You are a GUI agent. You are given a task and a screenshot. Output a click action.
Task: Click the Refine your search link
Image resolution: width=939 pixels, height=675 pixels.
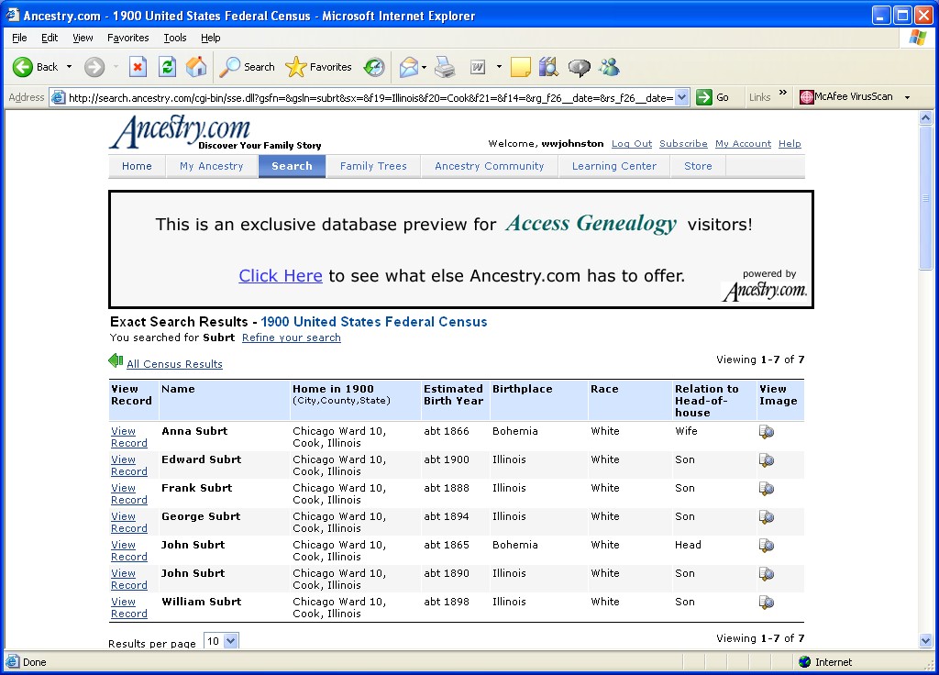(291, 337)
